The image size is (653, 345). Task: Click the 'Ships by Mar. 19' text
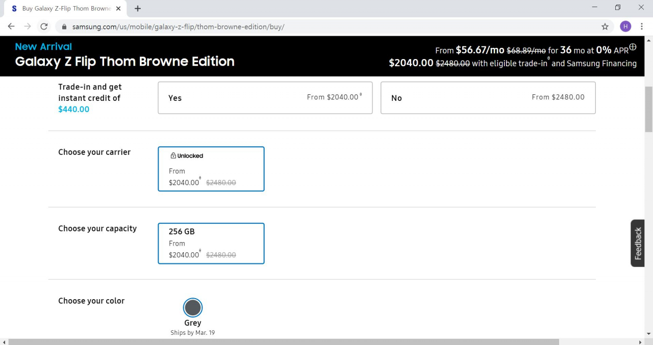click(x=193, y=333)
